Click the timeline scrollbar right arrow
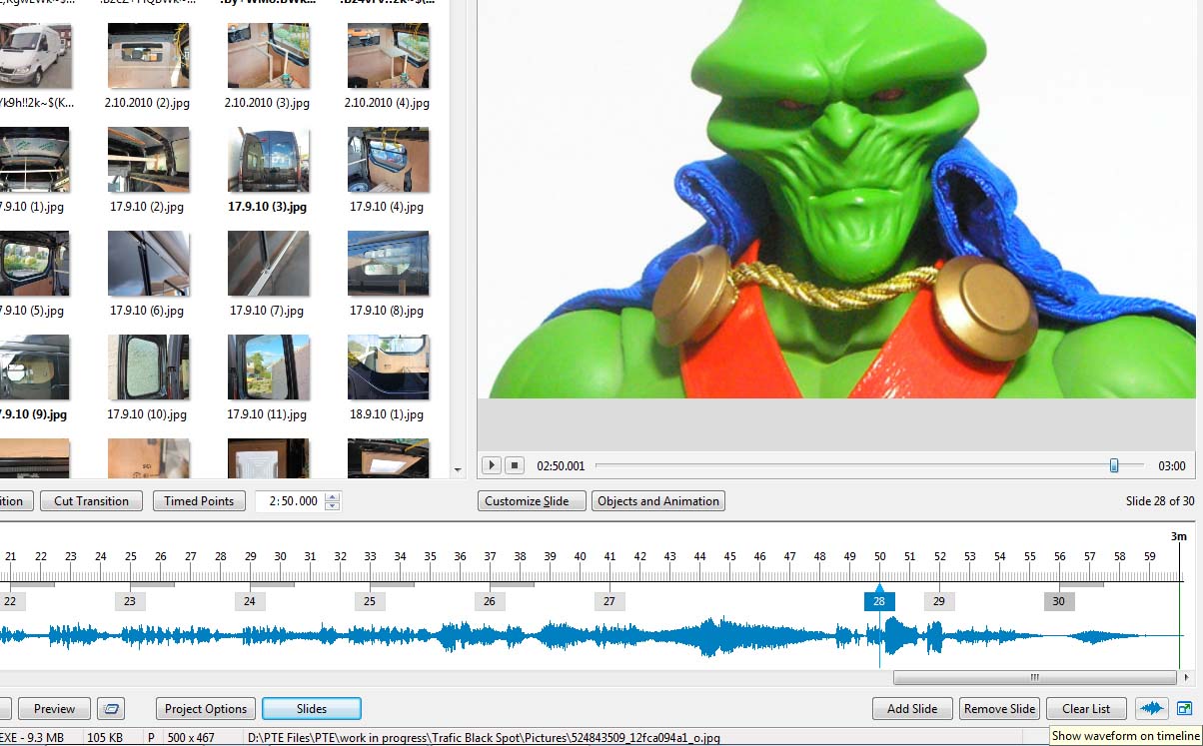Screen dimensions: 1203x746 point(1186,677)
